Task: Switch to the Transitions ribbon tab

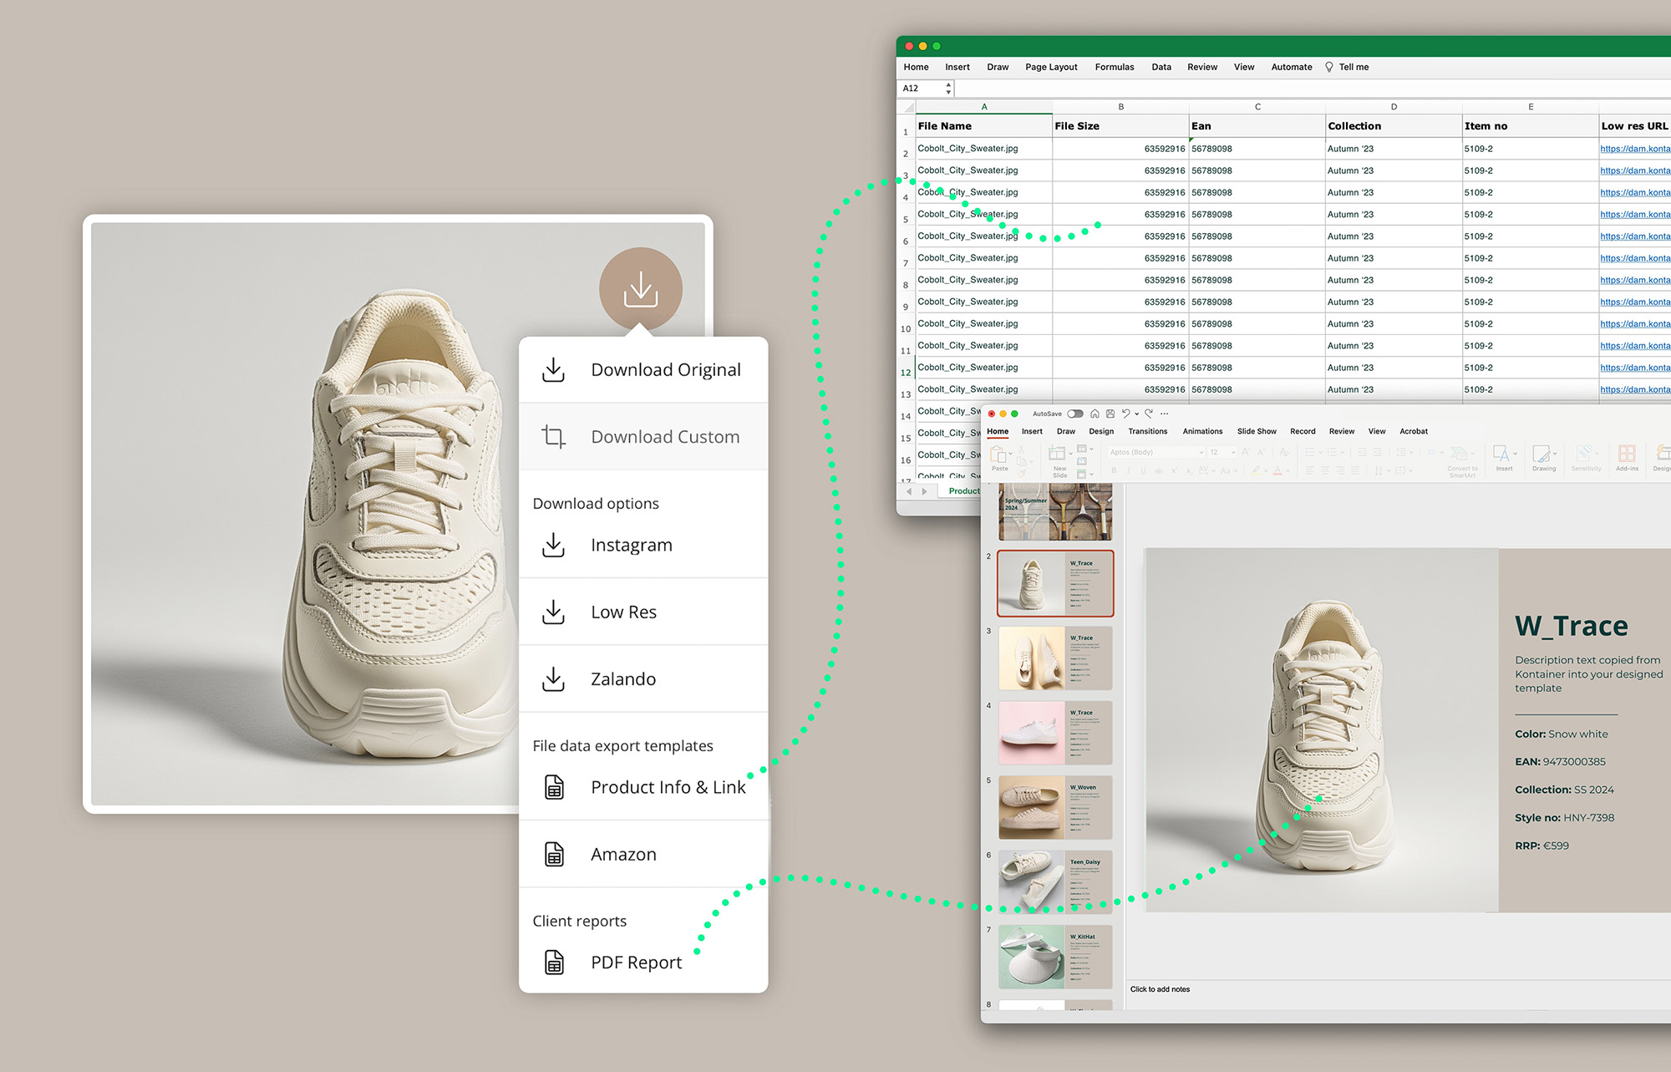Action: coord(1147,431)
